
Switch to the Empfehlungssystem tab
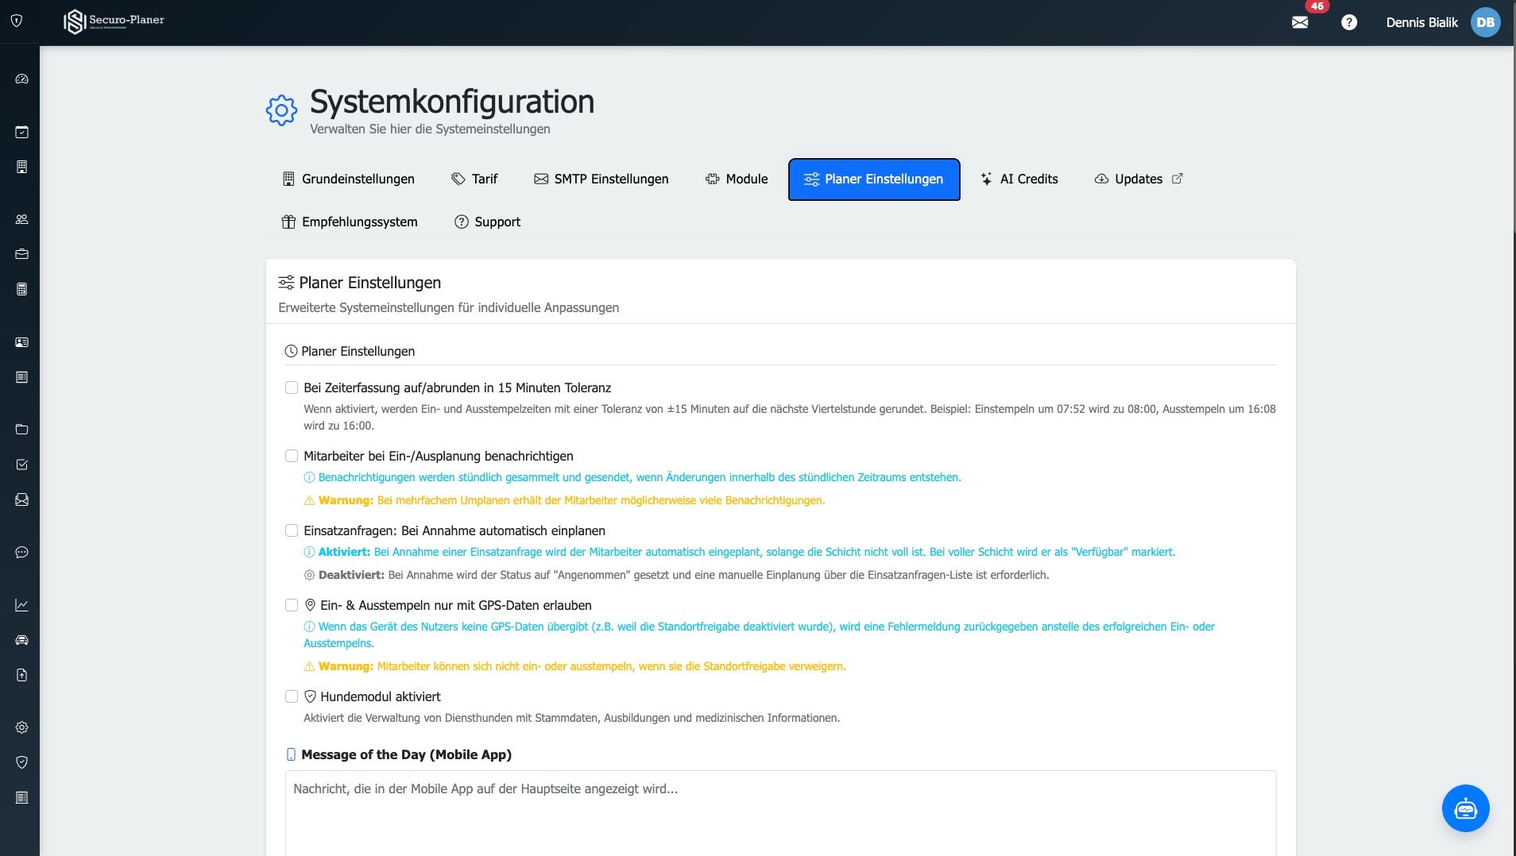(x=350, y=222)
